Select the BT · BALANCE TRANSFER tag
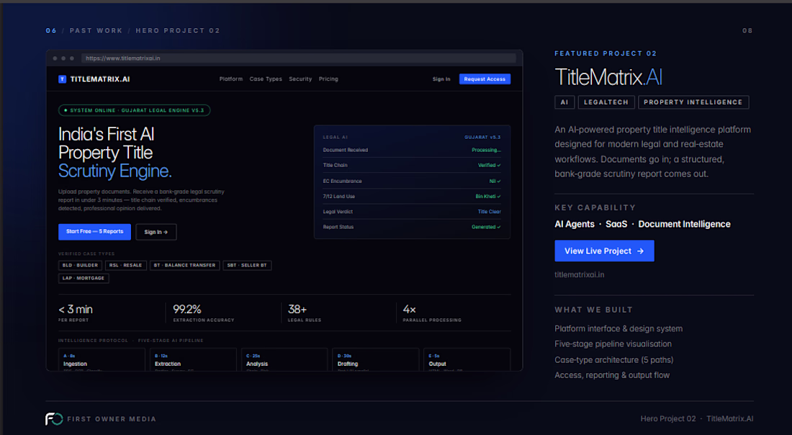The image size is (792, 435). click(x=185, y=265)
